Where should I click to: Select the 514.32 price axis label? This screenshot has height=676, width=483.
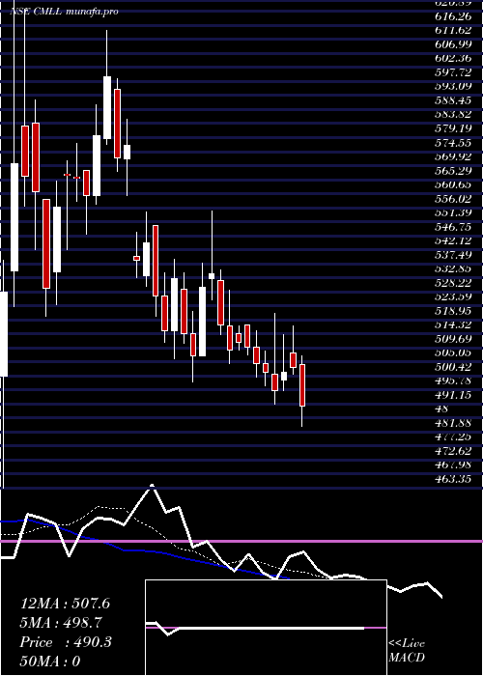click(453, 325)
